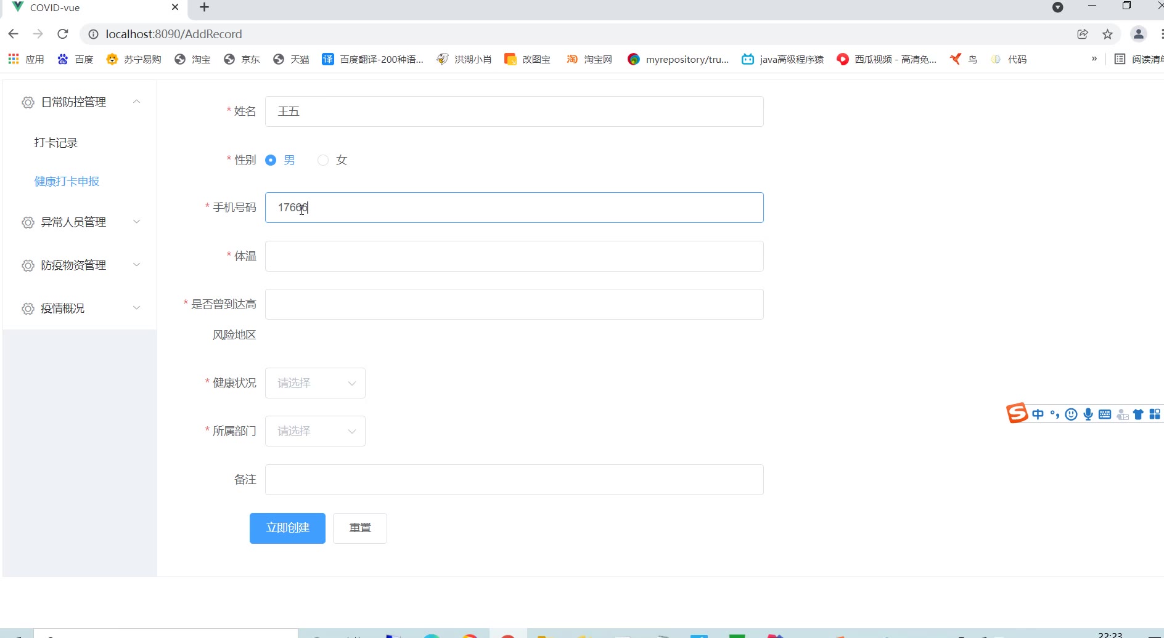Click the Sogou voice input microphone
Screen dimensions: 1164x638
(x=1088, y=414)
